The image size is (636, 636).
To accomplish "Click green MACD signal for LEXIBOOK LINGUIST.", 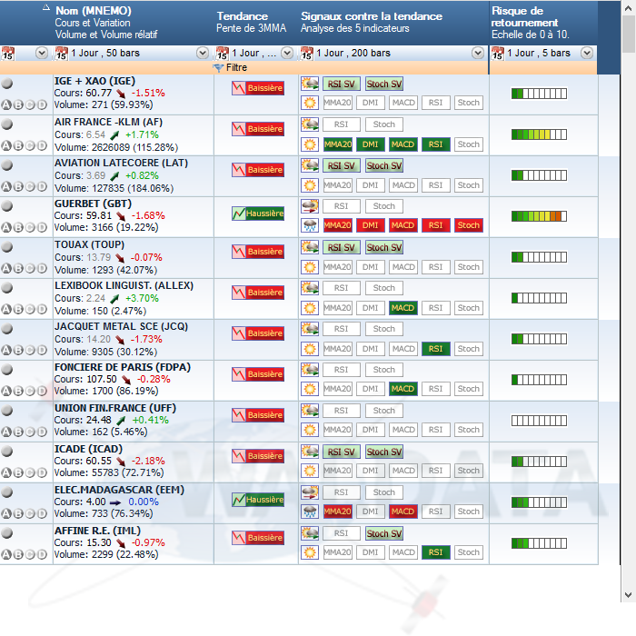I will pyautogui.click(x=403, y=308).
